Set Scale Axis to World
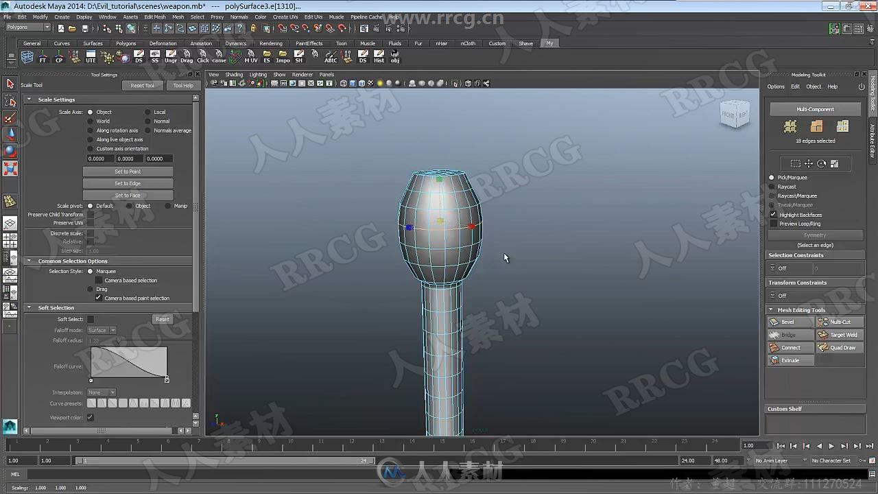Viewport: 878px width, 494px height. pyautogui.click(x=90, y=121)
